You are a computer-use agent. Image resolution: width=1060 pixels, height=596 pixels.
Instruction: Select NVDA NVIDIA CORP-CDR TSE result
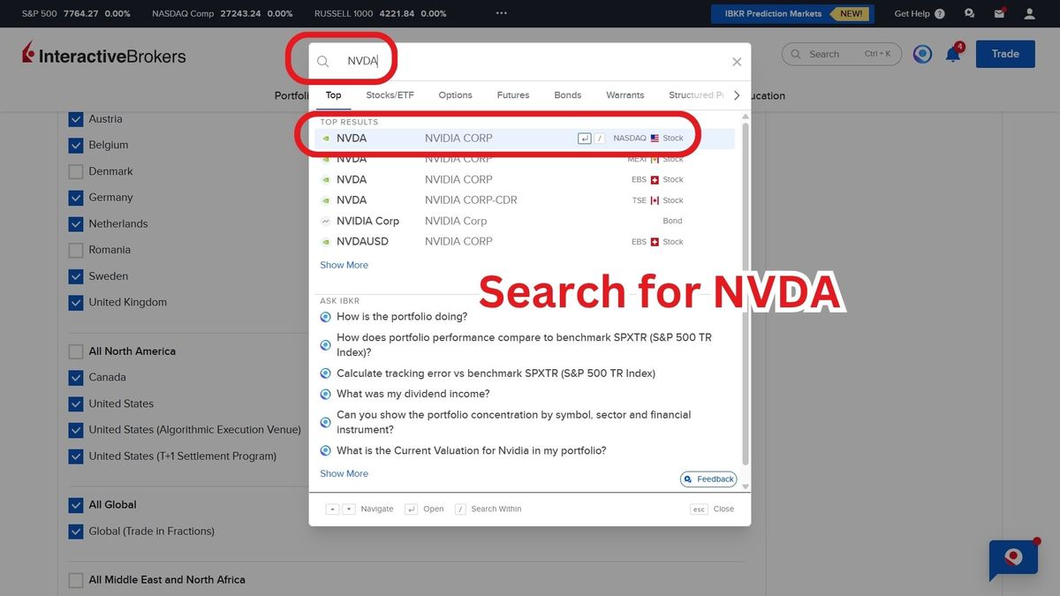(525, 200)
